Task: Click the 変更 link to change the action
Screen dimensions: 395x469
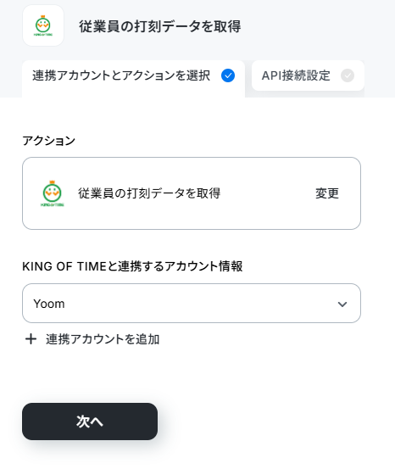Action: pos(327,193)
